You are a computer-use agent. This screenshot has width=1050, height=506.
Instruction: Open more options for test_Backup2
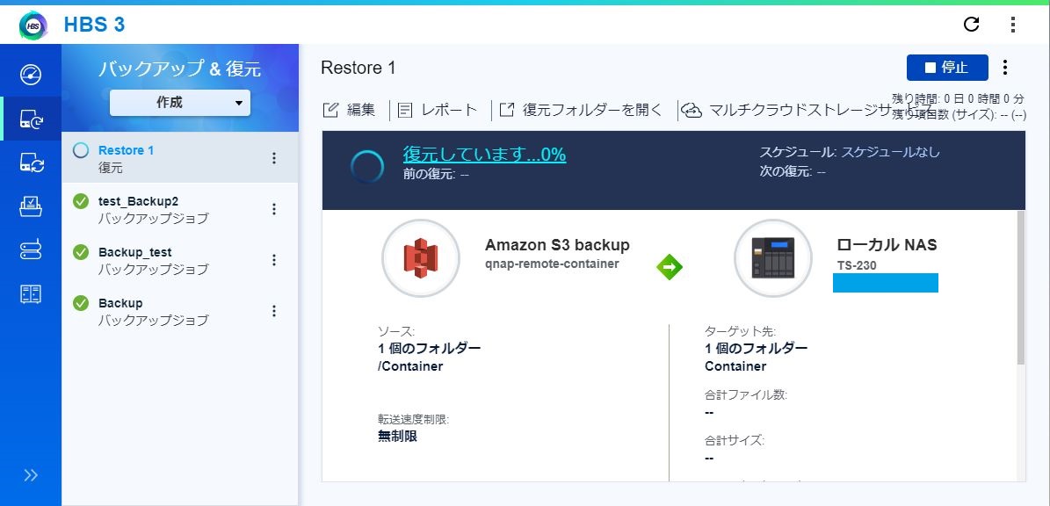[x=273, y=209]
